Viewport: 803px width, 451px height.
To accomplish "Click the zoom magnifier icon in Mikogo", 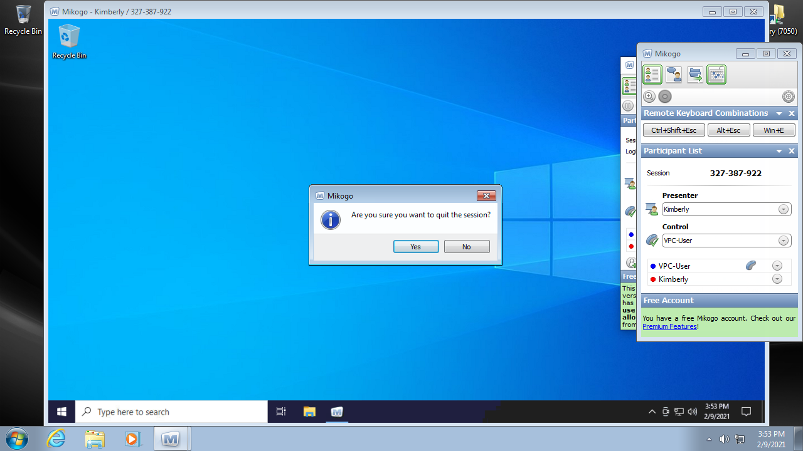I will click(649, 96).
